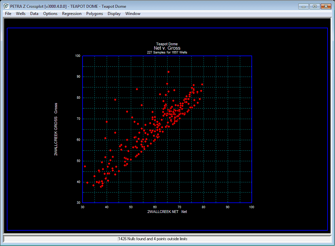Click the TEAPOT DOME title bar text

coord(85,6)
